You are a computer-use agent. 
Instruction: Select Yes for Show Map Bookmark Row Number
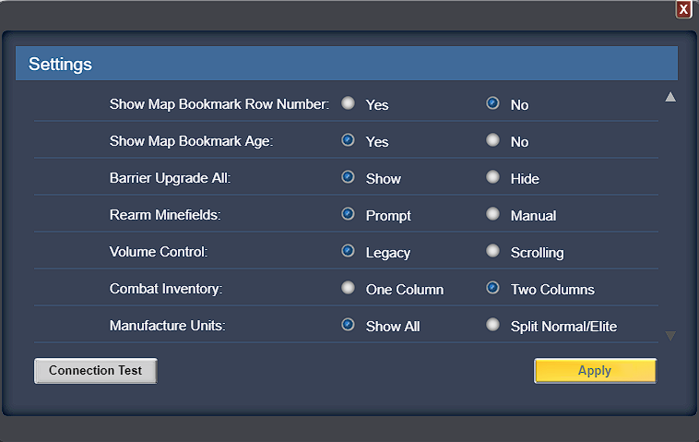(x=349, y=103)
